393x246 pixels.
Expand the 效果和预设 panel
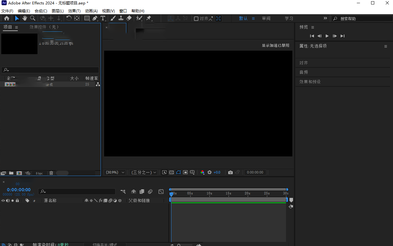pos(310,82)
